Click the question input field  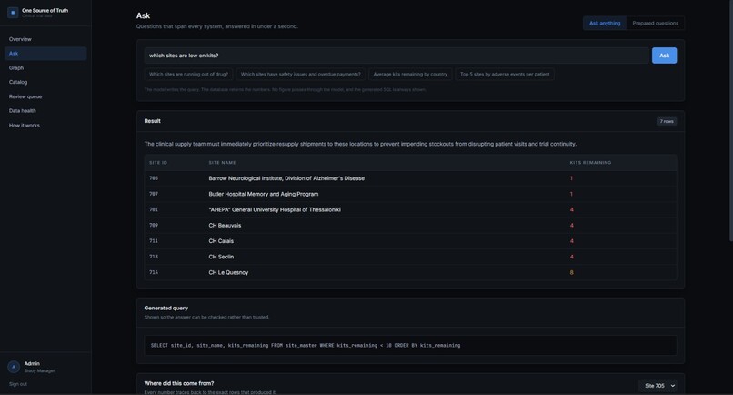(x=397, y=56)
